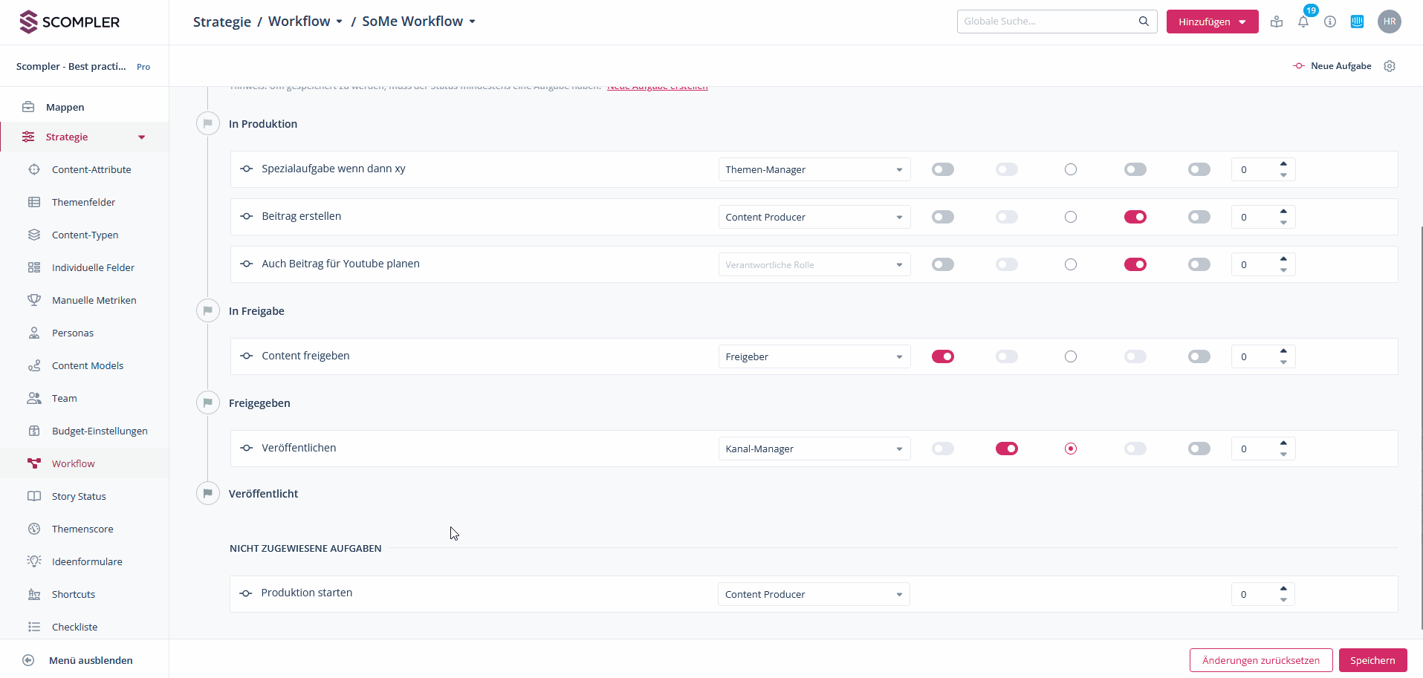Click the search magnifier icon
The height and width of the screenshot is (678, 1423).
[x=1144, y=22]
